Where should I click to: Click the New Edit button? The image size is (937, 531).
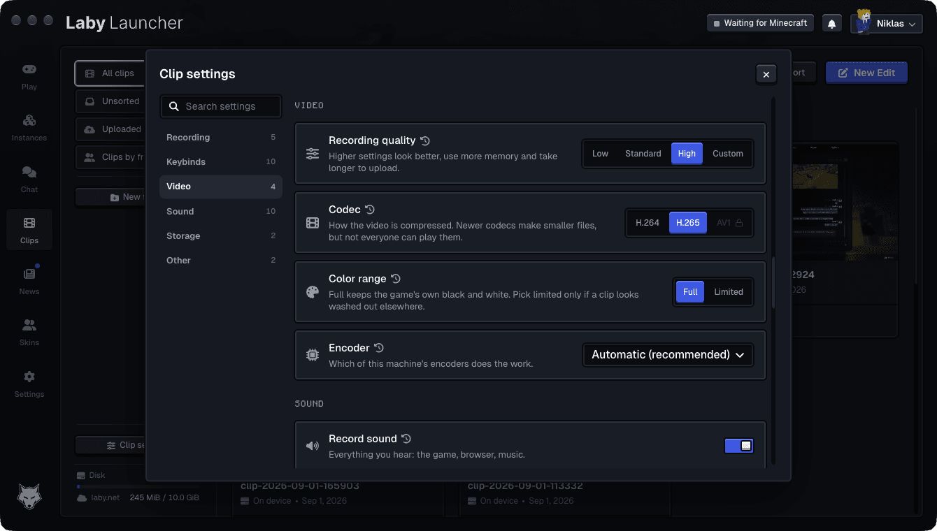[x=866, y=73]
